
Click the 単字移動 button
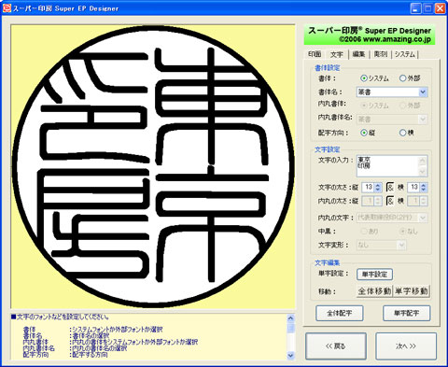click(412, 291)
